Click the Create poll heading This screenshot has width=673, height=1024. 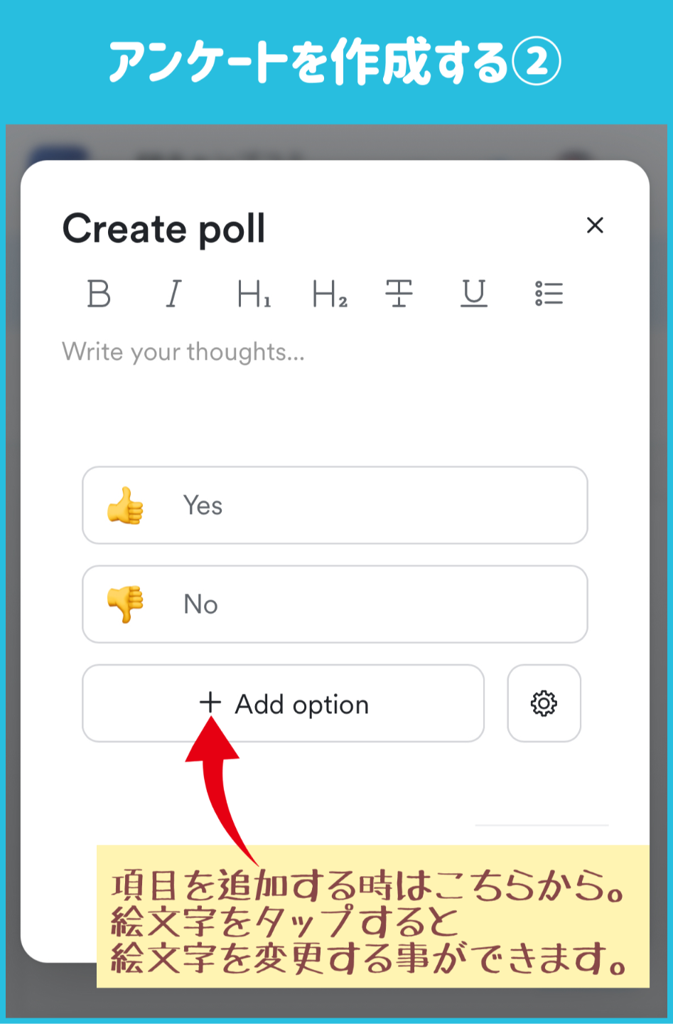tap(164, 229)
